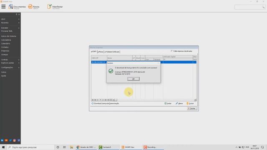Expand the Explorar pastas submenu
Viewport: 267px width, 150px height.
coord(10,63)
